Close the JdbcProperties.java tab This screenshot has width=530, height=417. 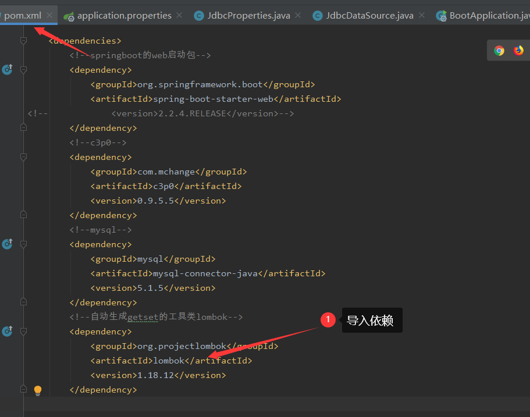[298, 15]
